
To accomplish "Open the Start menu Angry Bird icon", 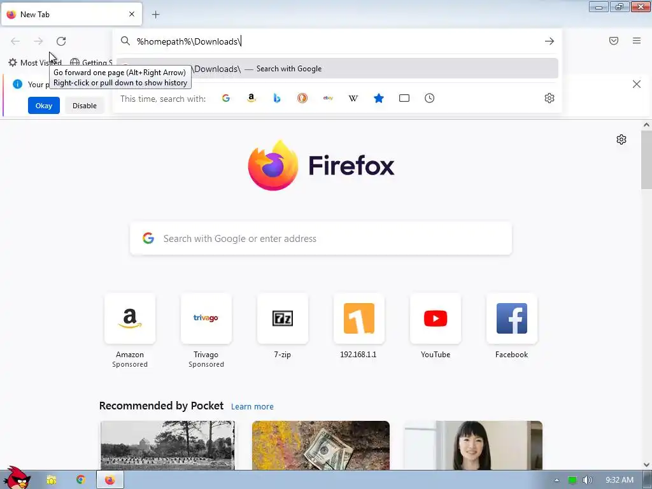I will coord(17,478).
